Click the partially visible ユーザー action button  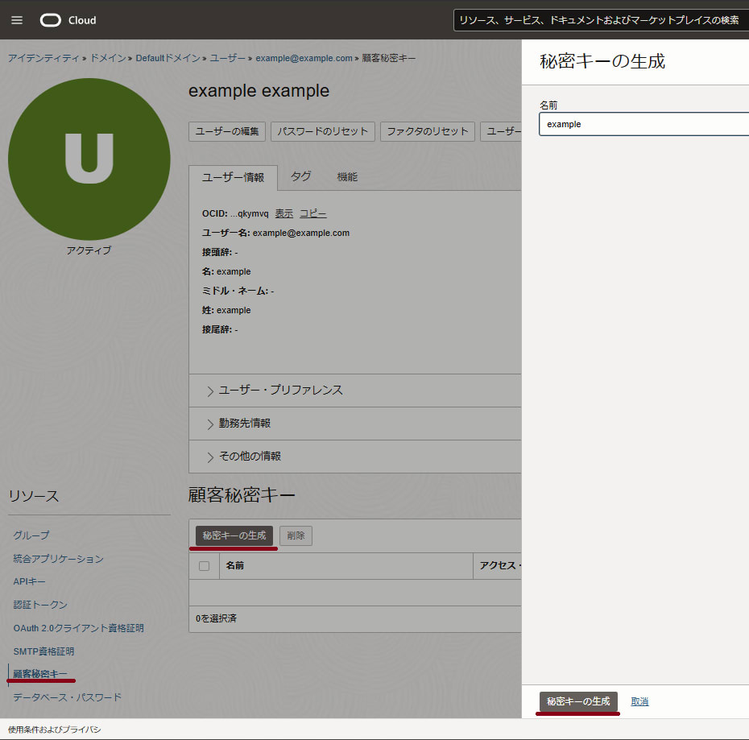(x=501, y=131)
